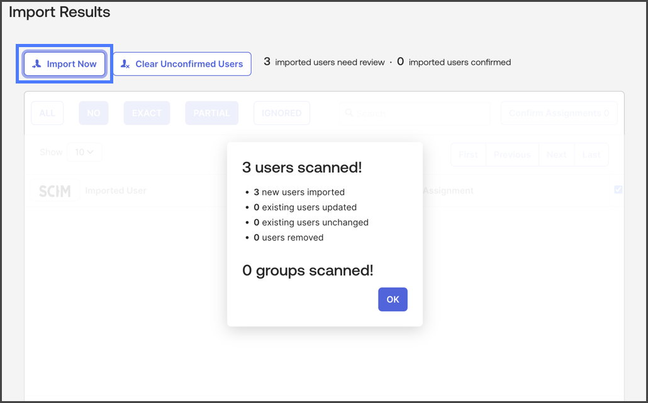
Task: Open the Show 10 entries dropdown
Action: pos(84,152)
